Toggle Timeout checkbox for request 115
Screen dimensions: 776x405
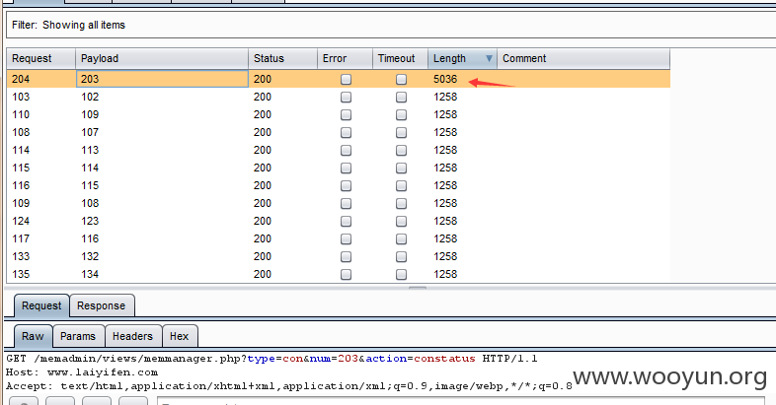pos(402,168)
